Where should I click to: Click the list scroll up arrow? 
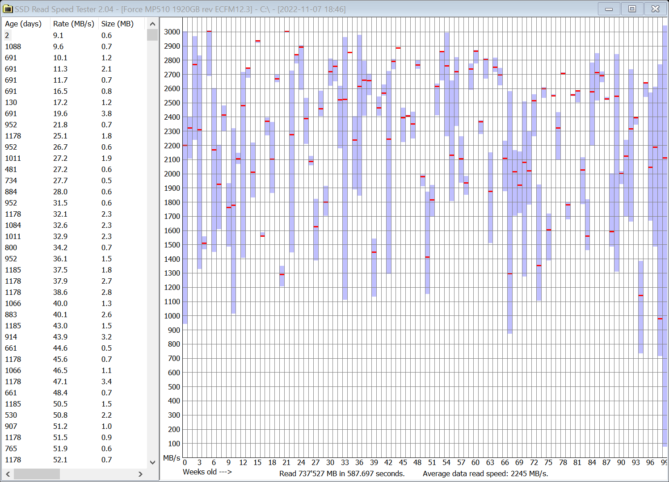point(152,24)
